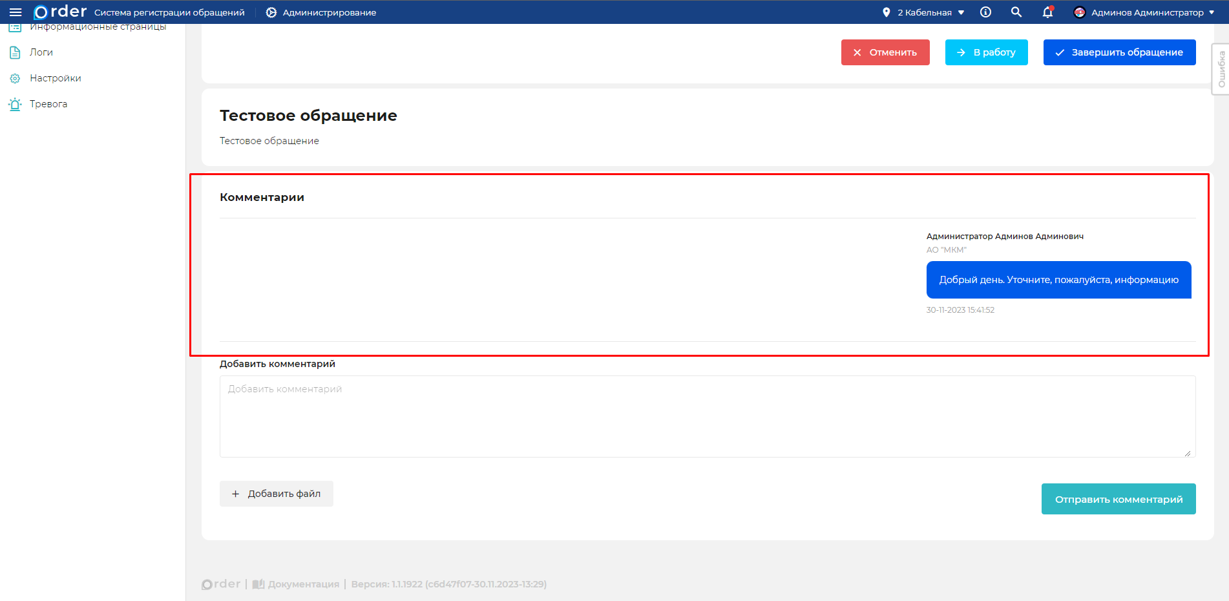Click the Administration gear icon

pos(271,12)
